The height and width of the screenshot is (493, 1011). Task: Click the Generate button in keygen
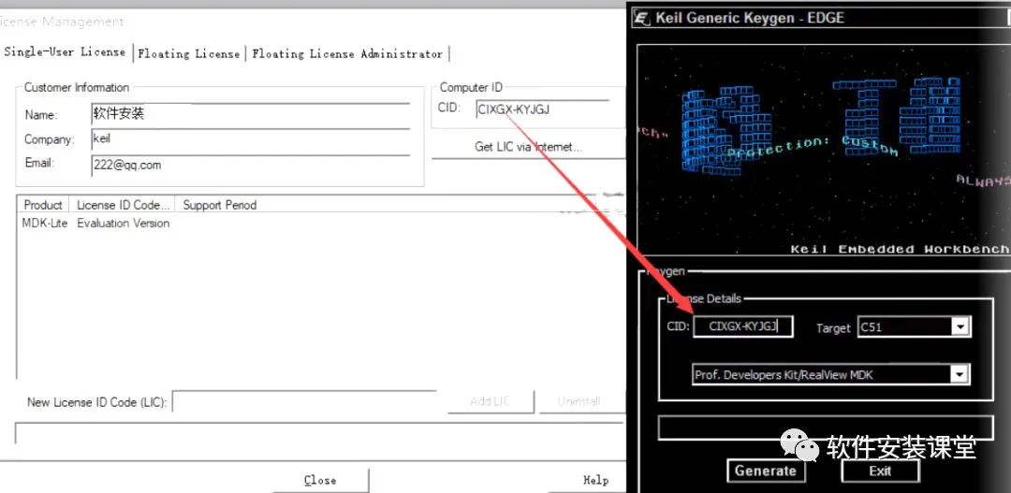(x=766, y=471)
